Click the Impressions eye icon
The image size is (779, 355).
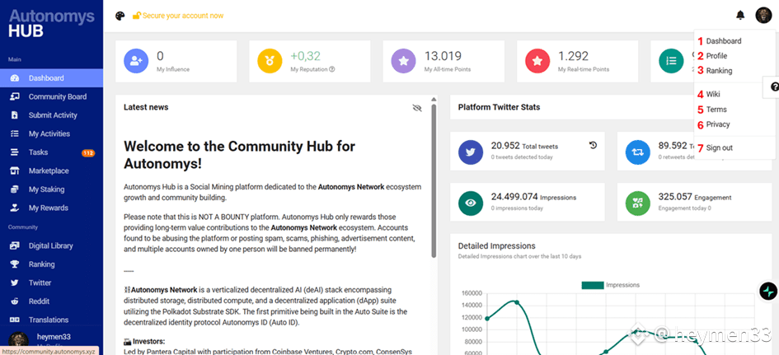coord(471,203)
